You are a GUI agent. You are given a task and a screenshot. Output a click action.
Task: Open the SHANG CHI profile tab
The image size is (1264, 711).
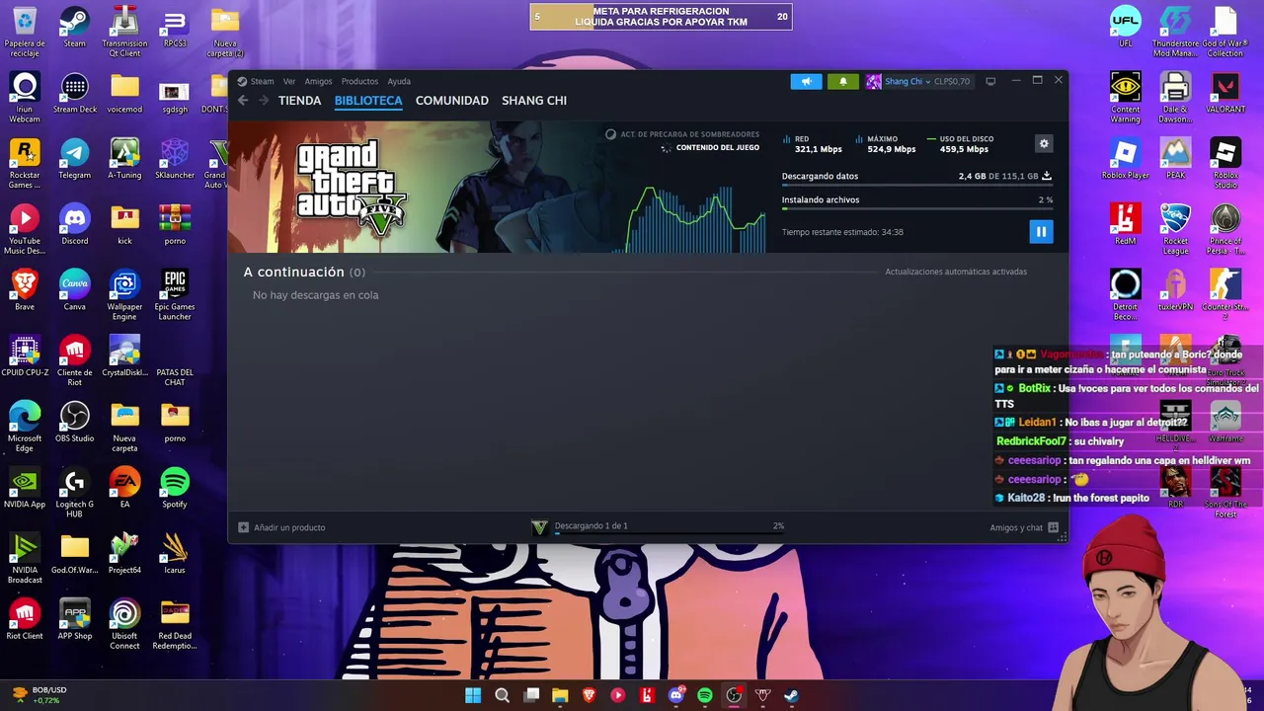[x=534, y=101]
